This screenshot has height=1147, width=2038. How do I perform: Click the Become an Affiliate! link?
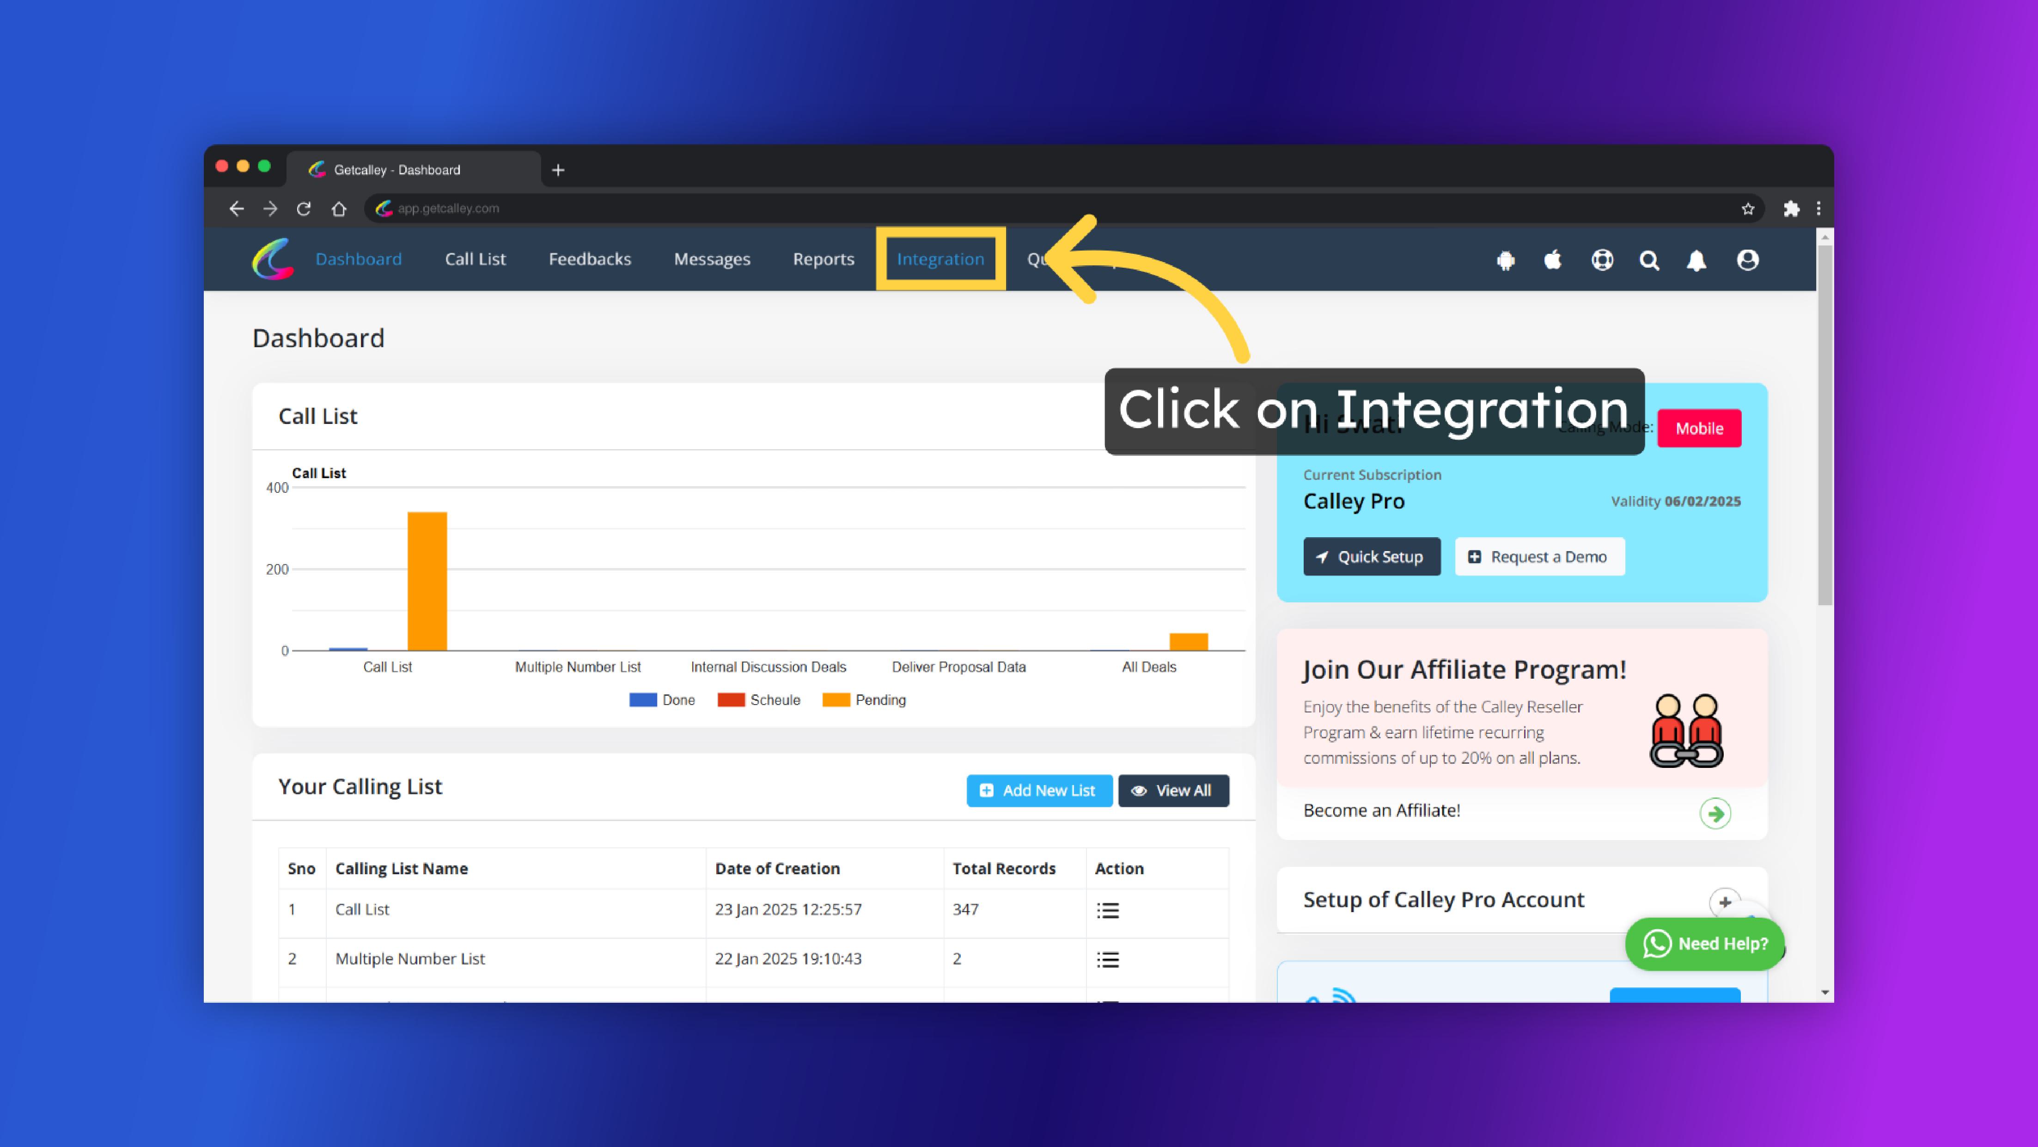point(1381,810)
